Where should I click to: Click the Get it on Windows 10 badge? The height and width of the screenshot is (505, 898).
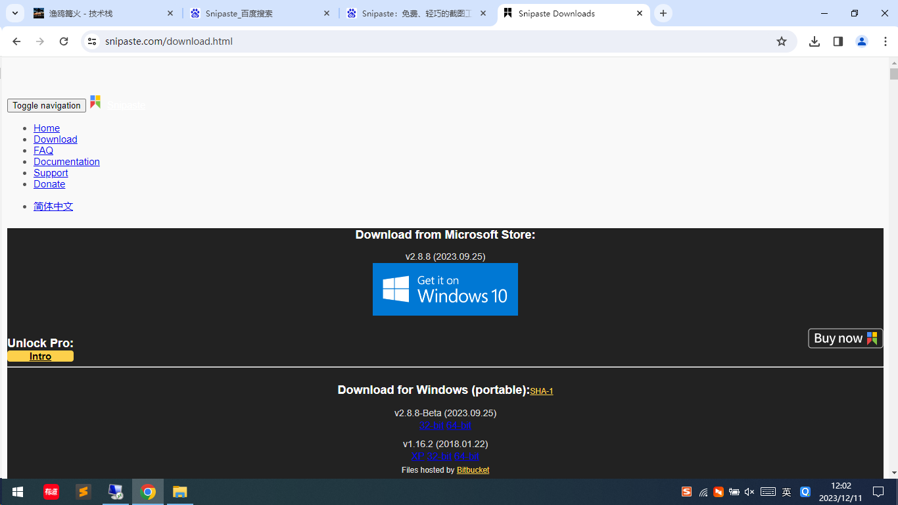(x=445, y=289)
